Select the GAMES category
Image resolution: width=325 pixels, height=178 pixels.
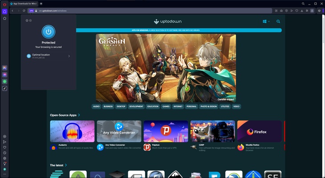point(166,106)
